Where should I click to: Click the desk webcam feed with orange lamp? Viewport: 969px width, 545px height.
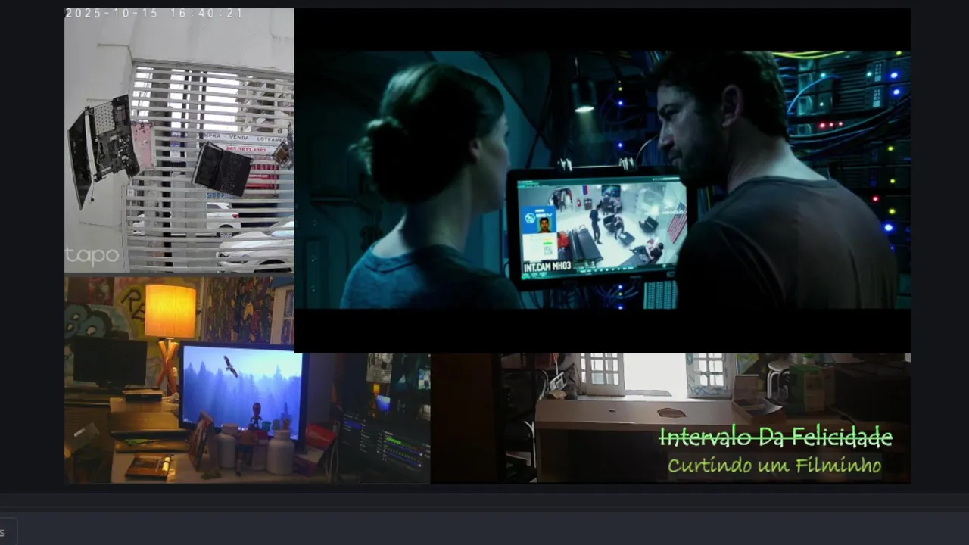click(247, 380)
